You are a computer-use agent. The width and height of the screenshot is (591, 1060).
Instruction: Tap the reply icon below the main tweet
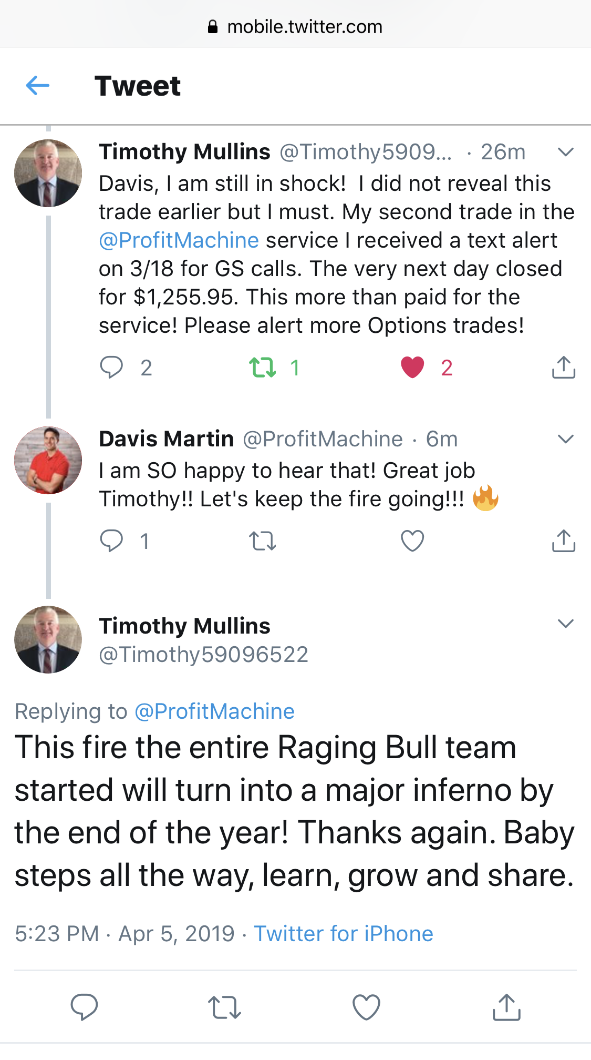pos(84,1007)
